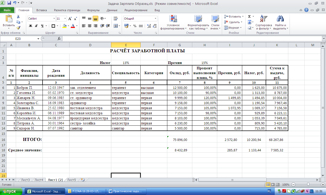
Task: Apply the fill color bucket icon
Action: [64, 26]
